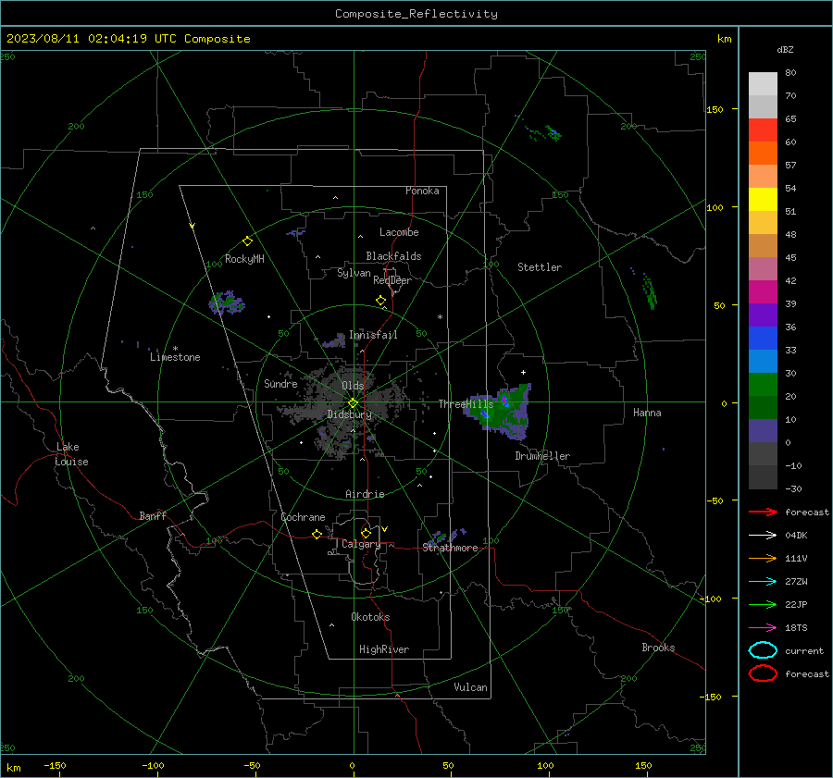Viewport: 833px width, 778px height.
Task: Click the 18TS legend text
Action: pyautogui.click(x=796, y=628)
